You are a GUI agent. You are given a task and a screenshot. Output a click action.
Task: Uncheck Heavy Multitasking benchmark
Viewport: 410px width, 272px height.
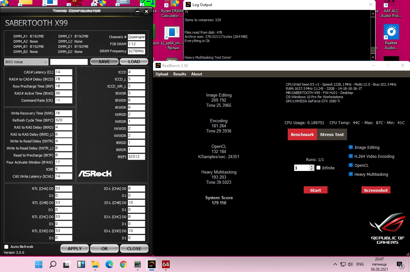point(351,174)
